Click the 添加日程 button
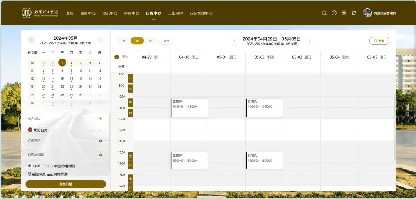Screen dimensions: 416x199 click(x=65, y=184)
